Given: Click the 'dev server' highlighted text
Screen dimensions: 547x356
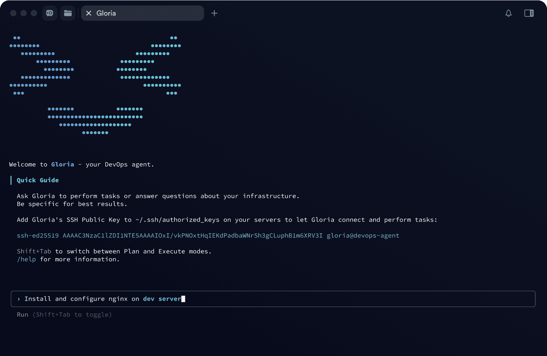Looking at the screenshot, I should pos(162,299).
